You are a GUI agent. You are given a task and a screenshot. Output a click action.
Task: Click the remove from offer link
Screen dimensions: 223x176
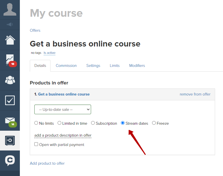click(195, 94)
